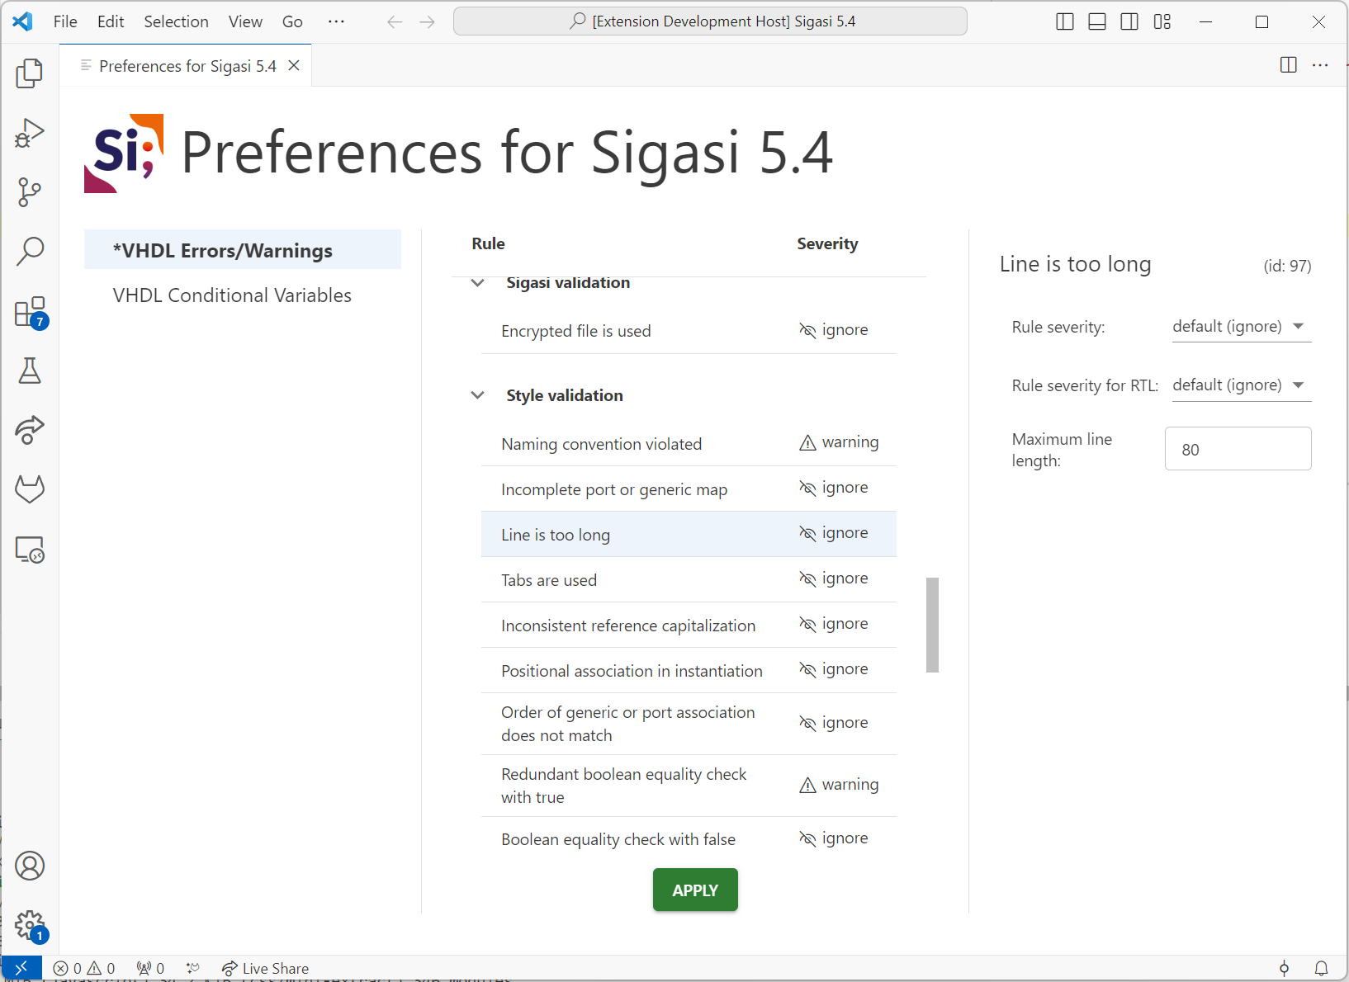The image size is (1349, 982).
Task: Open the Rule severity for RTL dropdown
Action: coord(1242,385)
